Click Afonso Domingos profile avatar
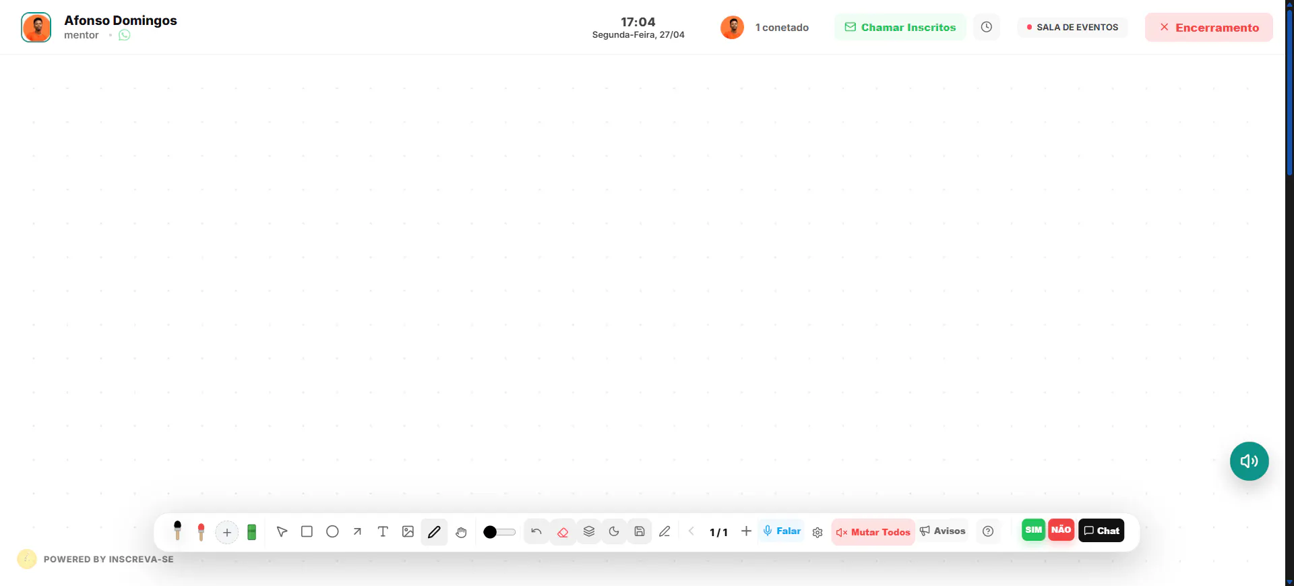Viewport: 1294px width, 586px height. pos(36,28)
